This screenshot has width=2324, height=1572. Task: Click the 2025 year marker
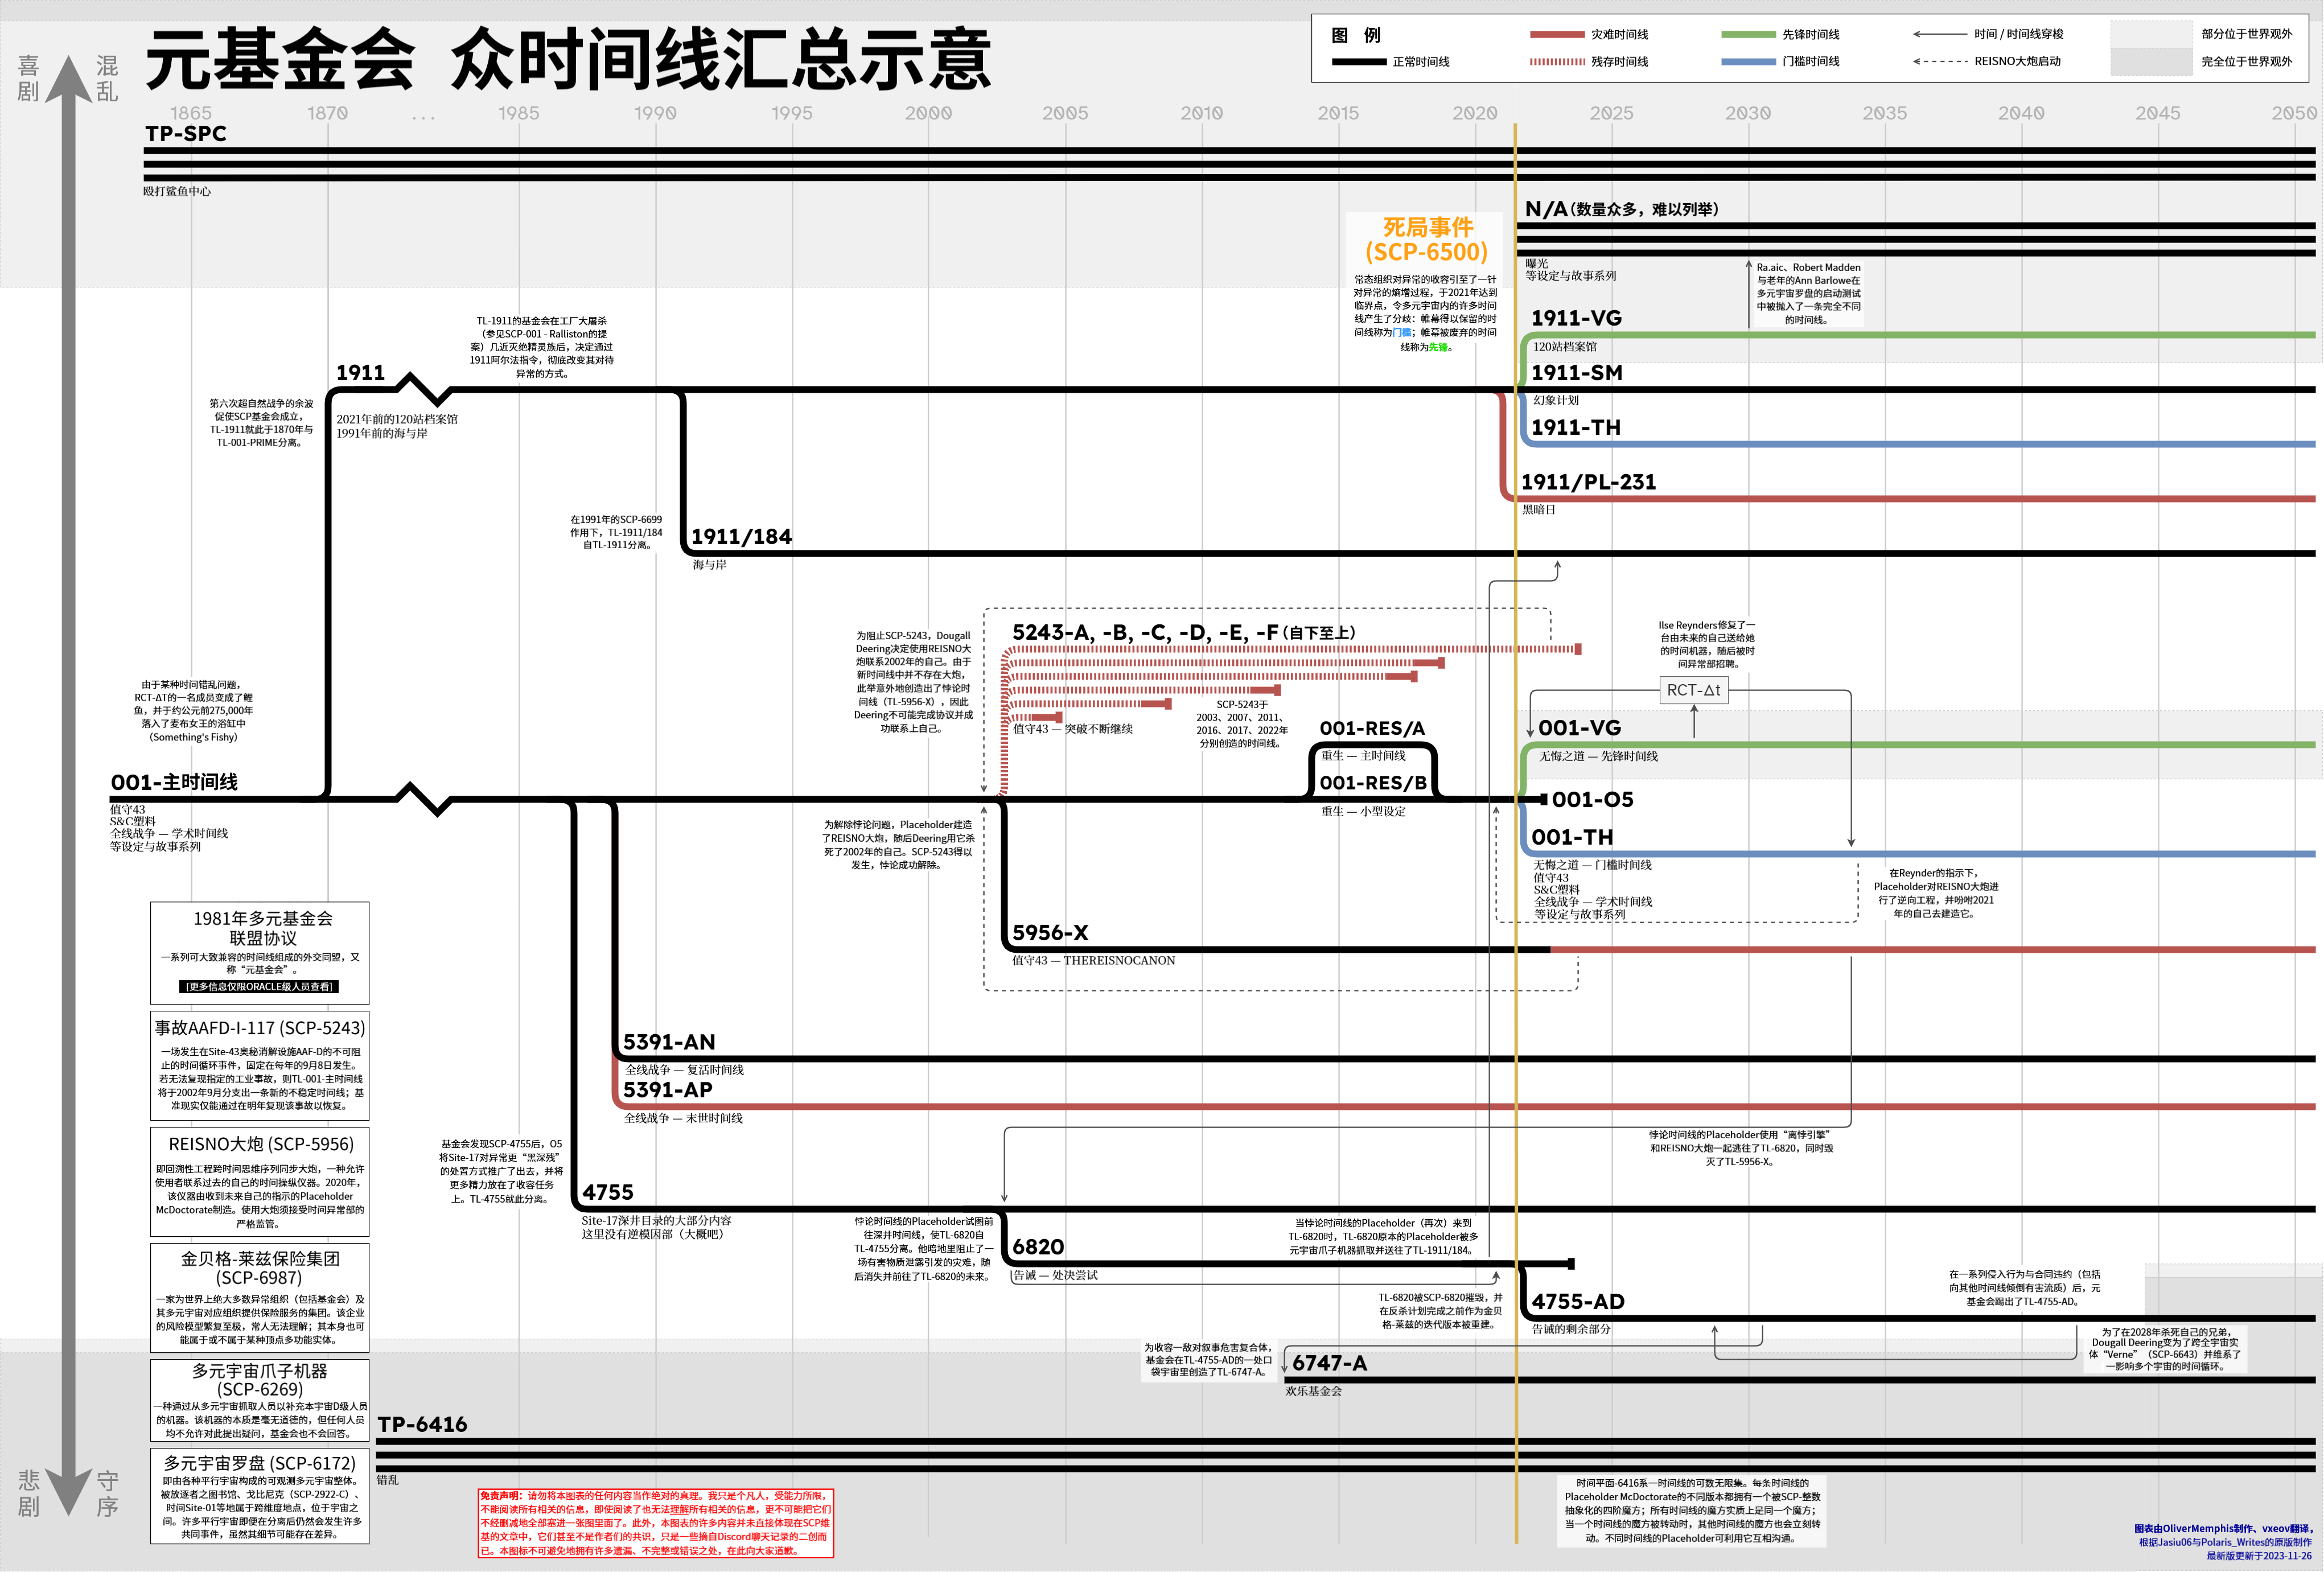pos(1611,113)
